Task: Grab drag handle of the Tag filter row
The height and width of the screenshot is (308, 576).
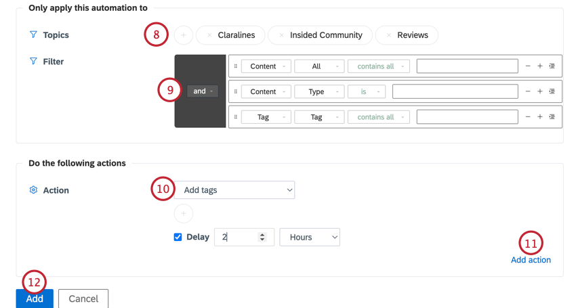Action: [x=235, y=116]
